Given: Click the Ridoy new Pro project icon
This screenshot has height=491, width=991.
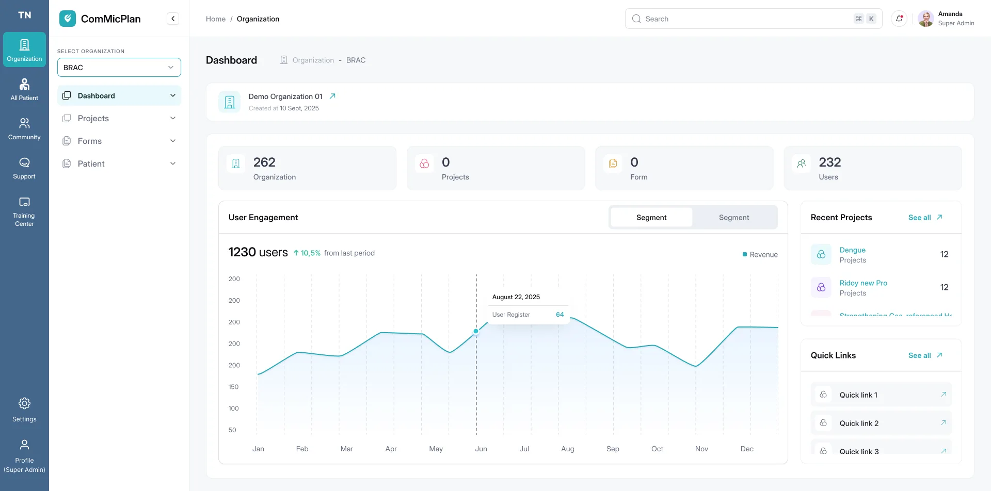Looking at the screenshot, I should coord(821,287).
